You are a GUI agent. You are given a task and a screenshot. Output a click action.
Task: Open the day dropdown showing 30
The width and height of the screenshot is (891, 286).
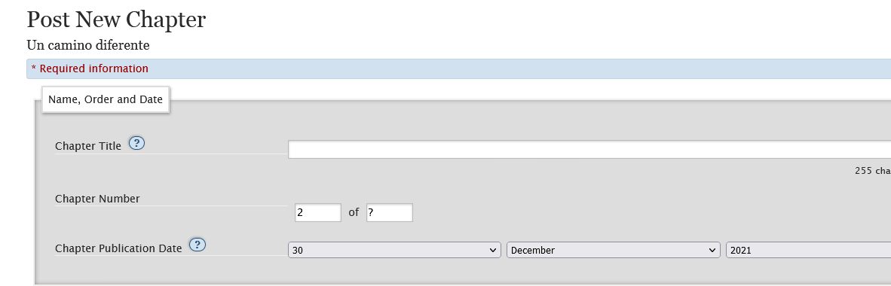coord(394,250)
